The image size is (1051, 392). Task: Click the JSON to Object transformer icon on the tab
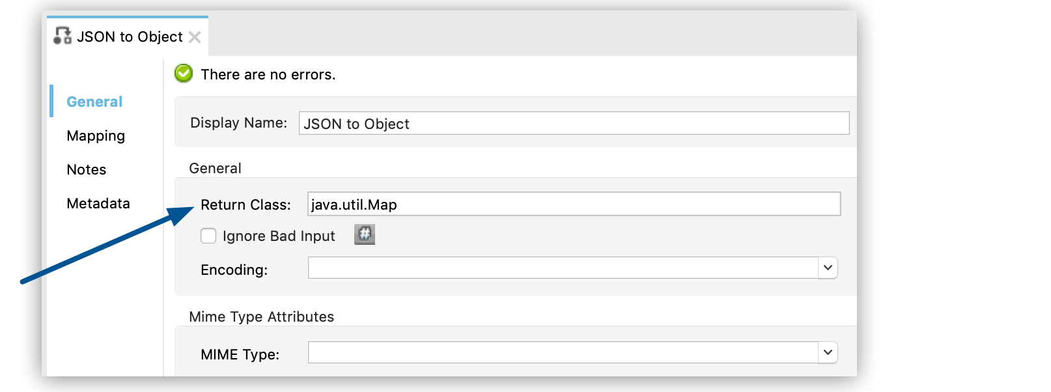tap(63, 36)
